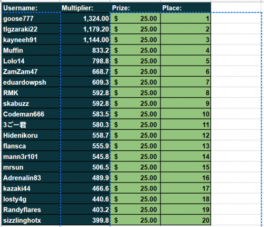
Task: Click the skabuzz username cell
Action: coord(31,103)
